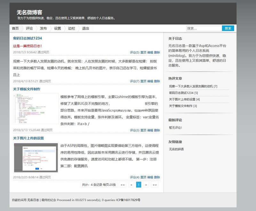Visit the 无名的碎语 friend link

(176, 149)
